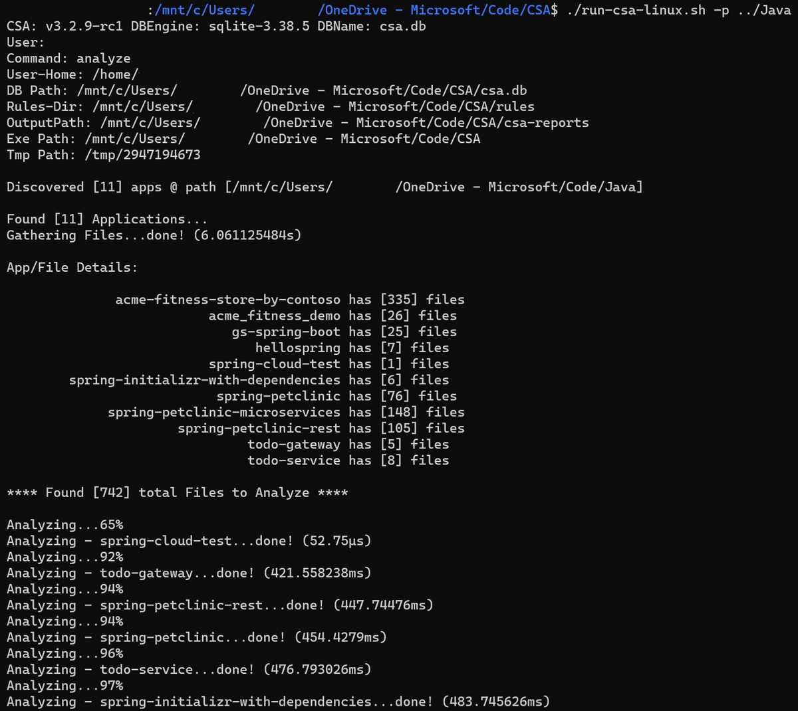Click acme-fitness-store-by-contoso entry with 335 files
The image size is (798, 711).
tap(289, 300)
